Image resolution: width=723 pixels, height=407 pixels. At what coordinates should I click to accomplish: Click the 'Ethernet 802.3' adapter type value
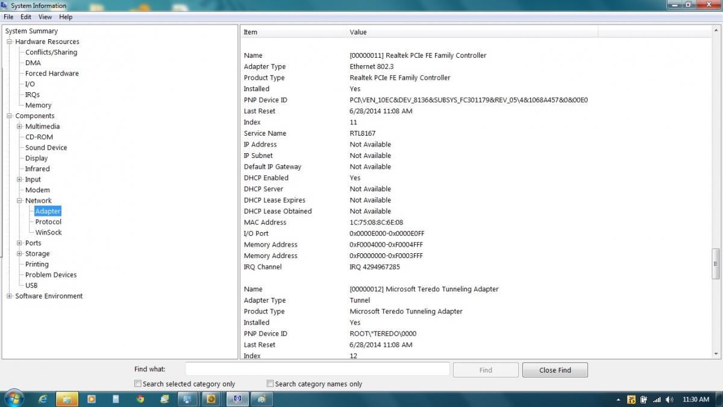click(372, 67)
